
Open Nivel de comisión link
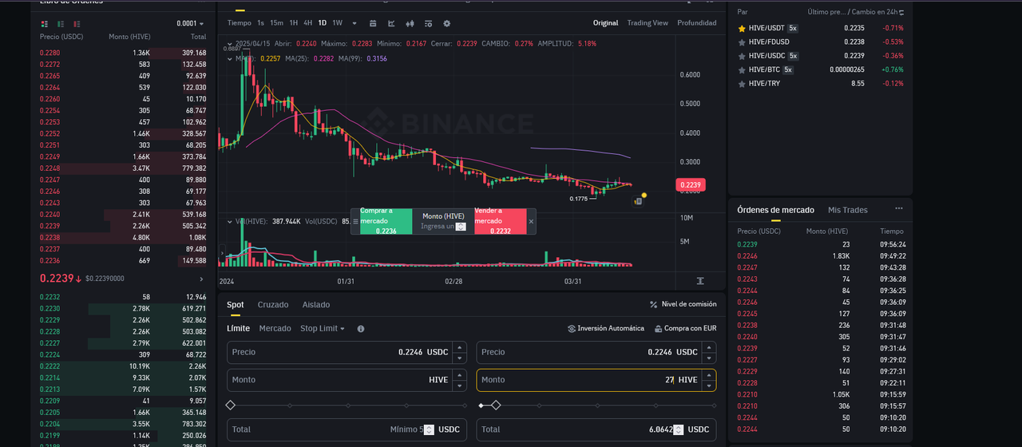[683, 304]
